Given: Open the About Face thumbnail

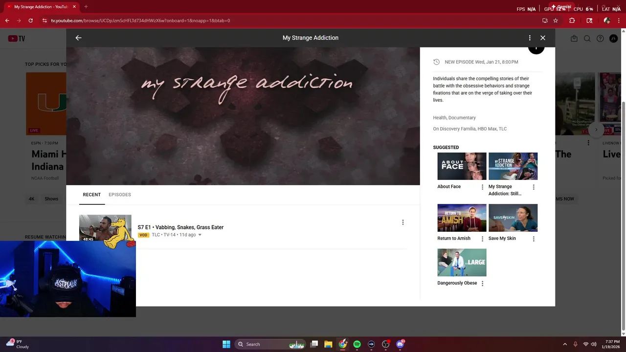Looking at the screenshot, I should coord(462,166).
